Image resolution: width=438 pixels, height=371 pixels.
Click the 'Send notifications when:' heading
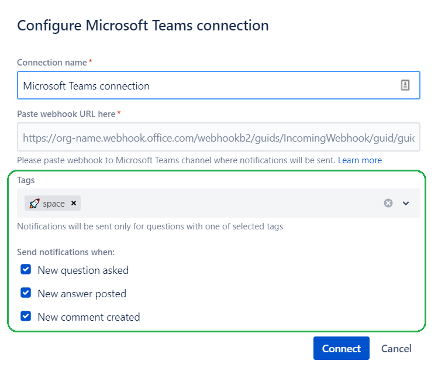point(66,252)
